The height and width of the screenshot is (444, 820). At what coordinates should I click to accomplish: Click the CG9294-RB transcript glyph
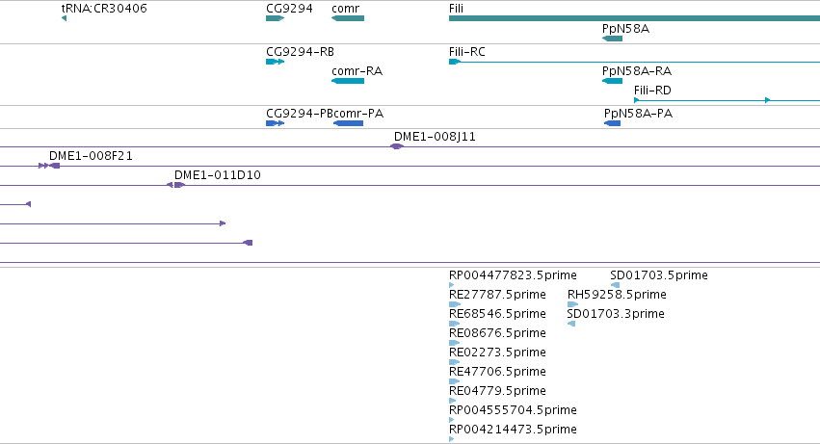275,62
